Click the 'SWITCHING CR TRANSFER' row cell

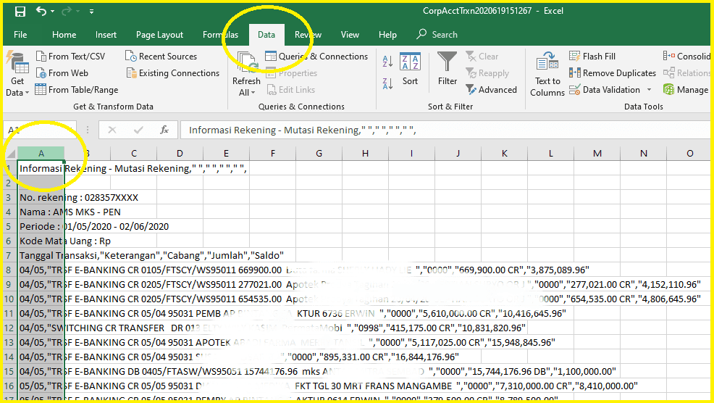41,328
